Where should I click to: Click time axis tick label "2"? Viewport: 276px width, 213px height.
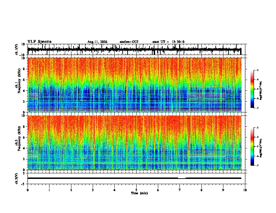point(71,190)
